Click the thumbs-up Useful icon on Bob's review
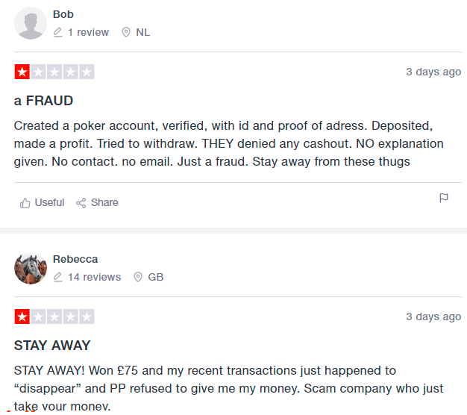 point(25,202)
